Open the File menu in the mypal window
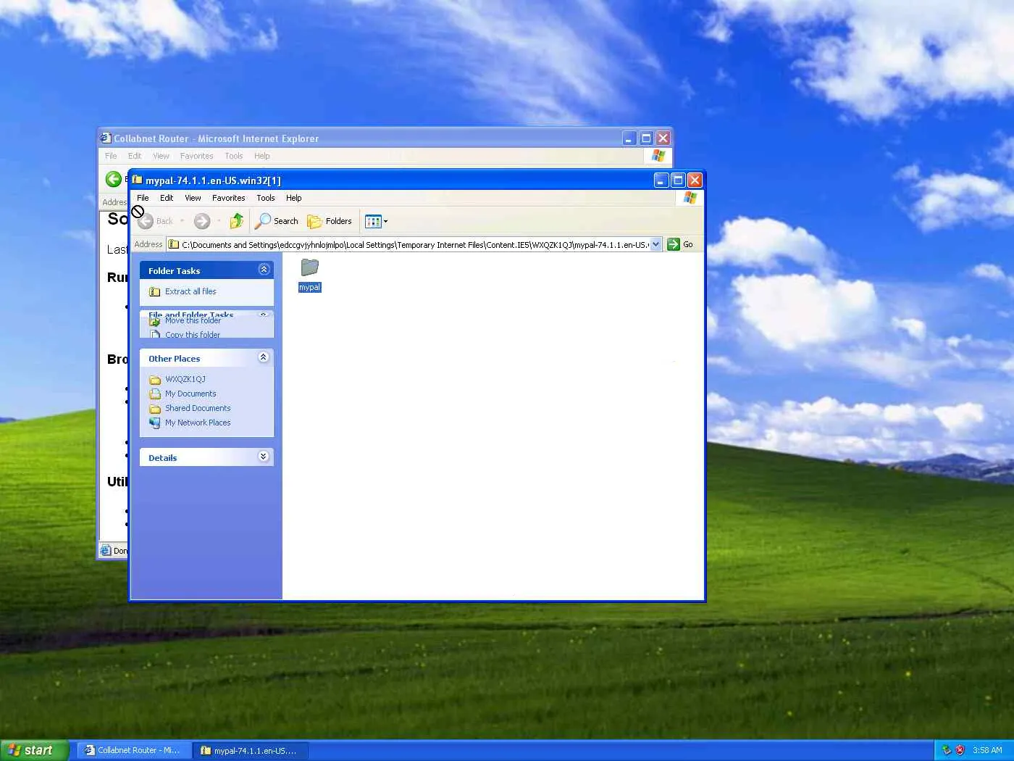The image size is (1014, 761). click(143, 198)
